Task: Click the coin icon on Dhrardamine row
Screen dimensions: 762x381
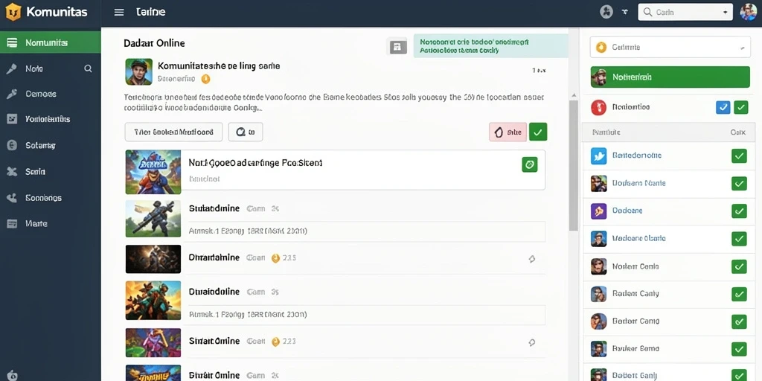Action: click(275, 258)
